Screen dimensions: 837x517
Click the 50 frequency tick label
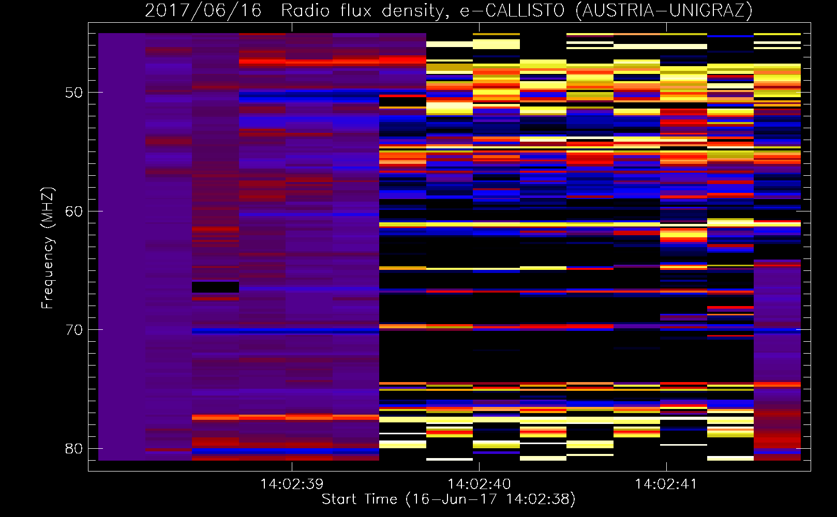(74, 93)
